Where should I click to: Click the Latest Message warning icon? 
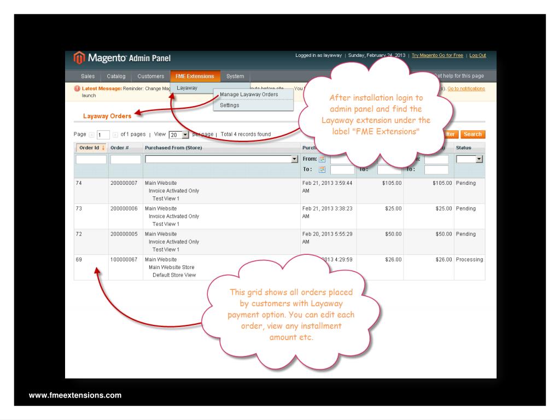(x=77, y=89)
